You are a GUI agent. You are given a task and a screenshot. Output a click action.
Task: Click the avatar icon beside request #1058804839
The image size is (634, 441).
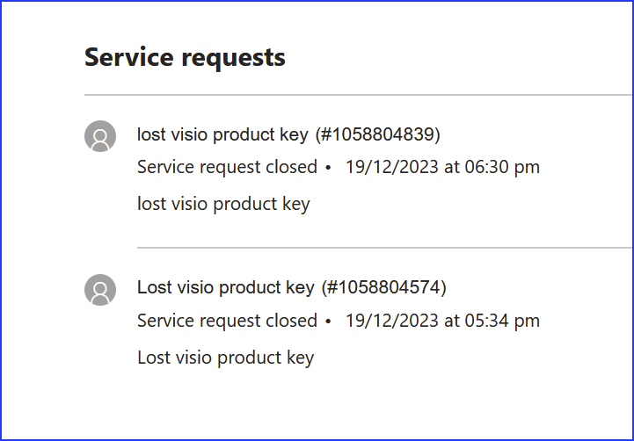pyautogui.click(x=100, y=136)
